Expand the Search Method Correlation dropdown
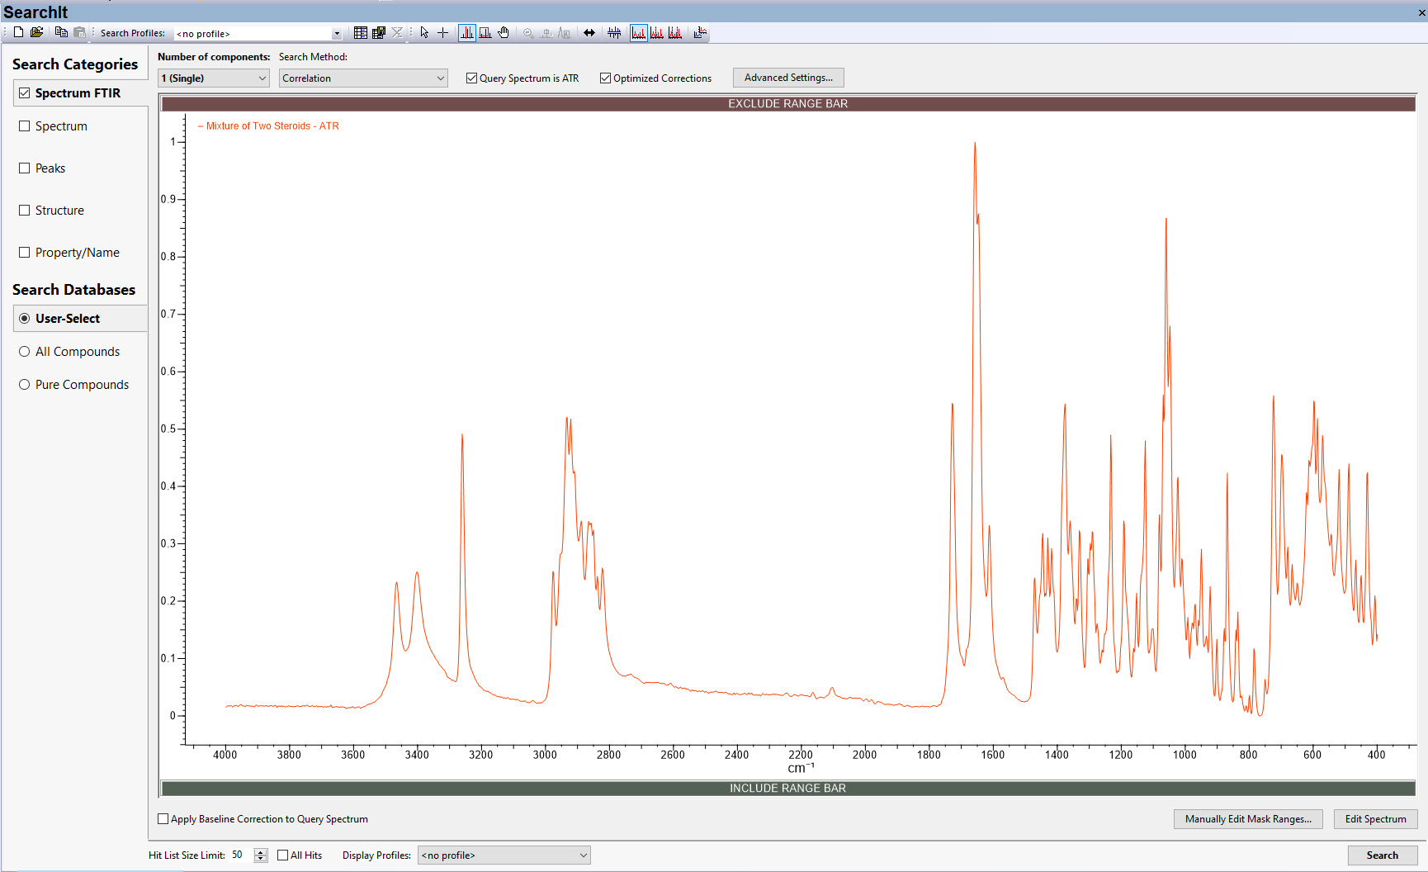This screenshot has height=872, width=1428. 363,78
